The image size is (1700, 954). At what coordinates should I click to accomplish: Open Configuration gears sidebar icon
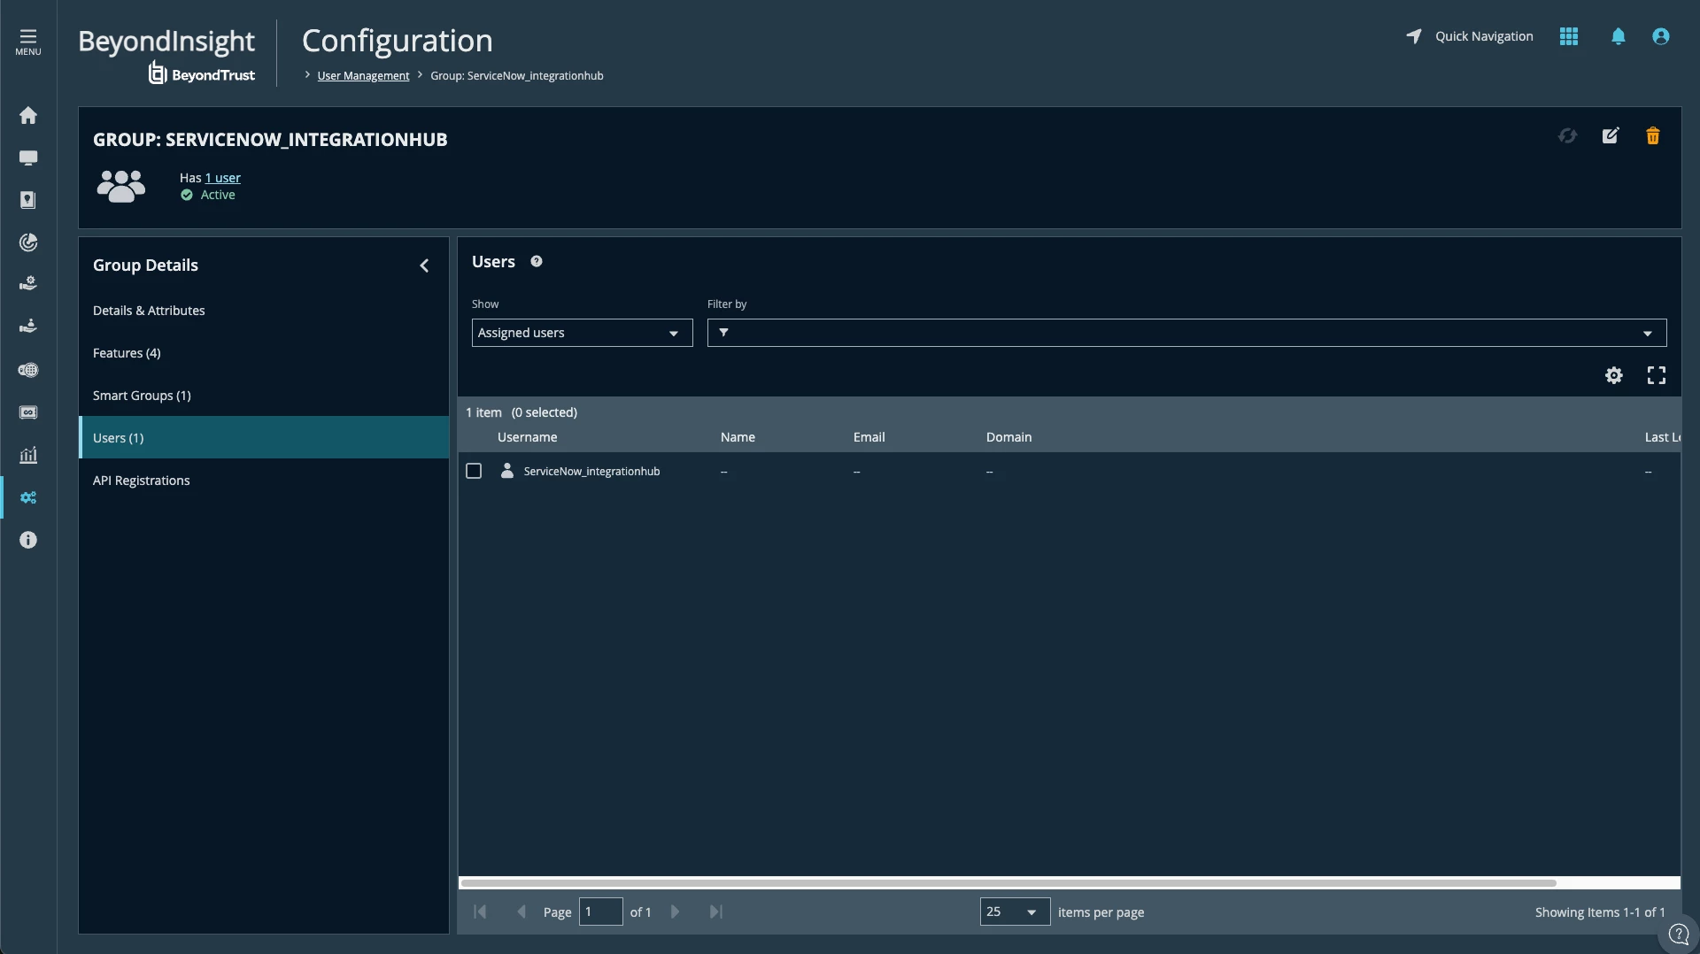pos(28,497)
